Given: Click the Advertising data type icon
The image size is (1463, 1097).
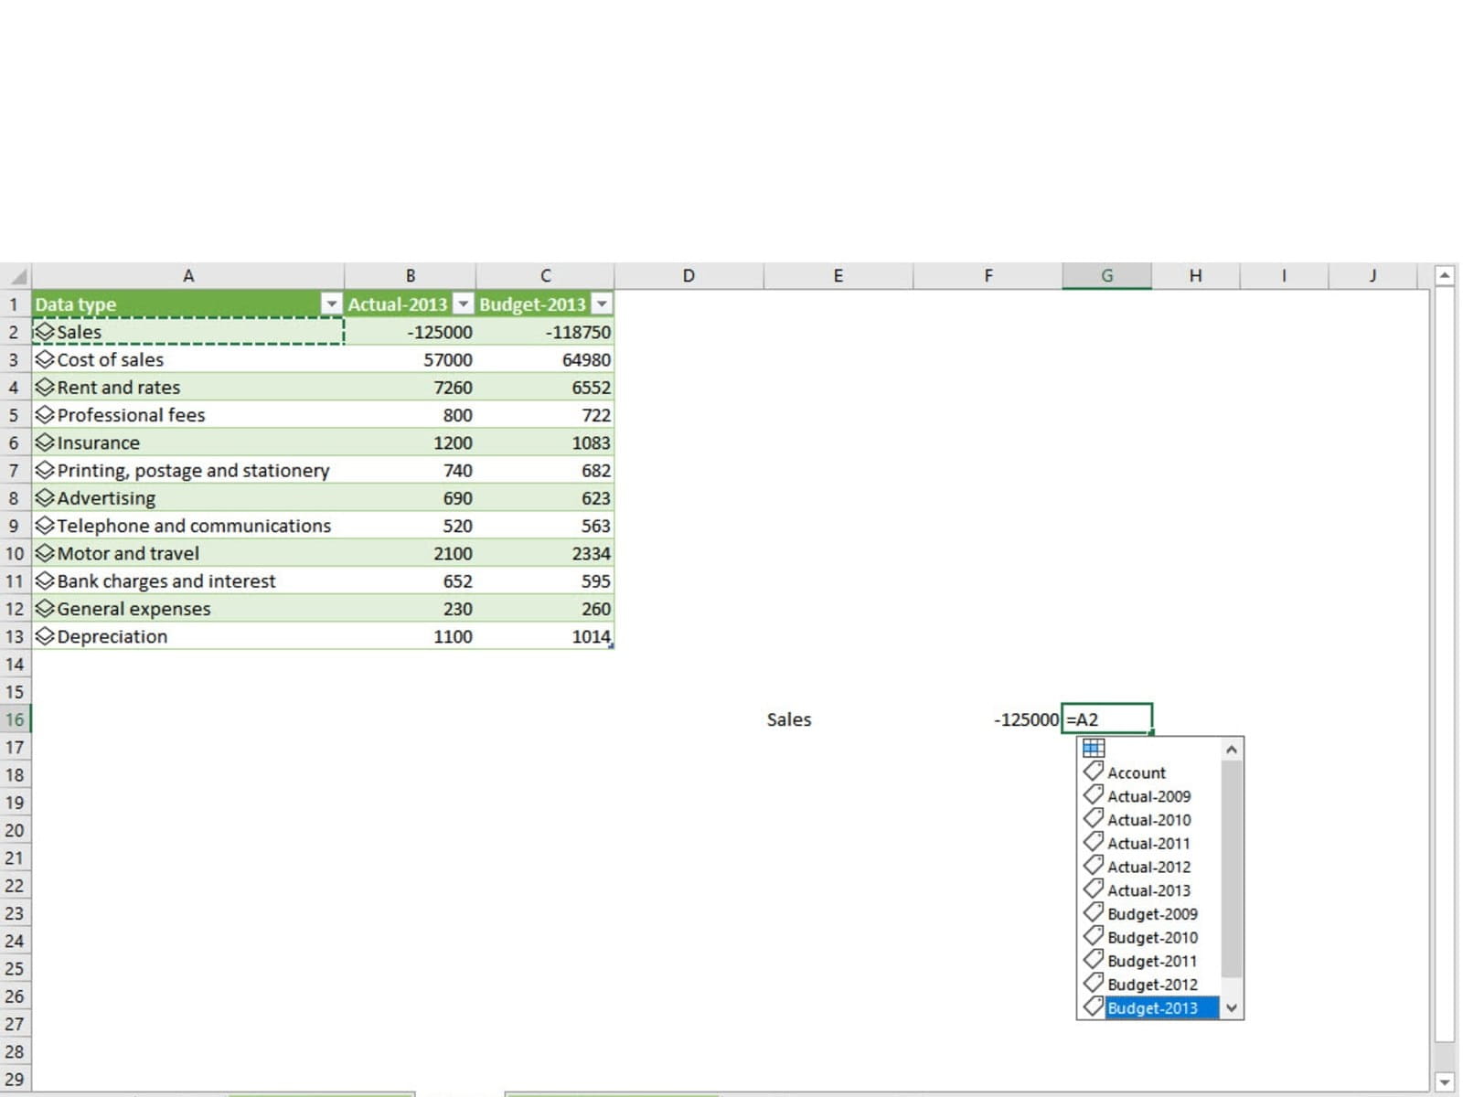Looking at the screenshot, I should click(x=44, y=498).
